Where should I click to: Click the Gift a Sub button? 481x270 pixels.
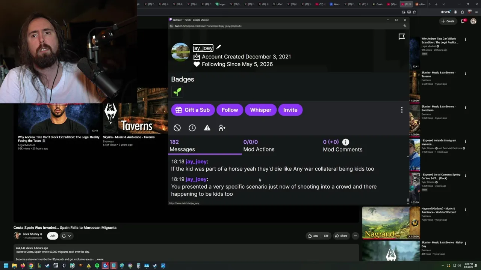point(193,110)
